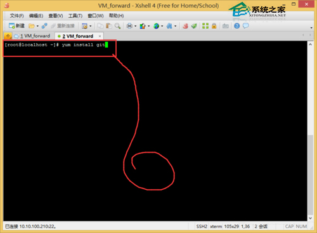Select tab 2 VM_forward
The width and height of the screenshot is (317, 233).
pyautogui.click(x=77, y=36)
